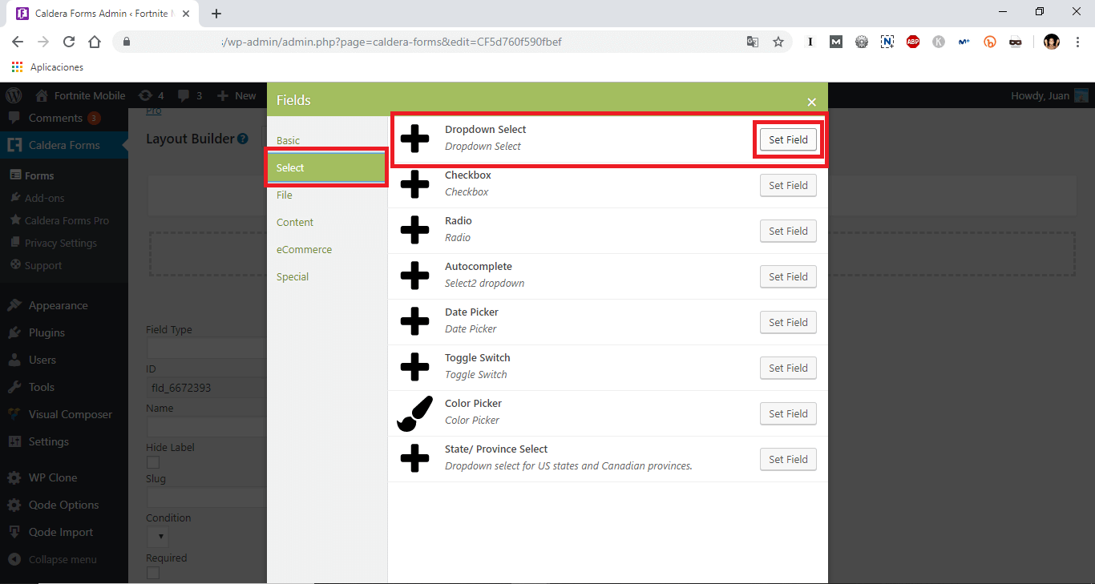This screenshot has width=1095, height=584.
Task: Go to the browser home page
Action: click(95, 42)
